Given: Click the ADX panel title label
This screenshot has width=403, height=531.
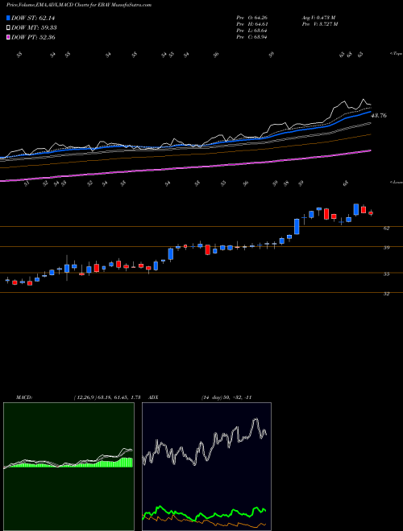Looking at the screenshot, I should pos(154,397).
